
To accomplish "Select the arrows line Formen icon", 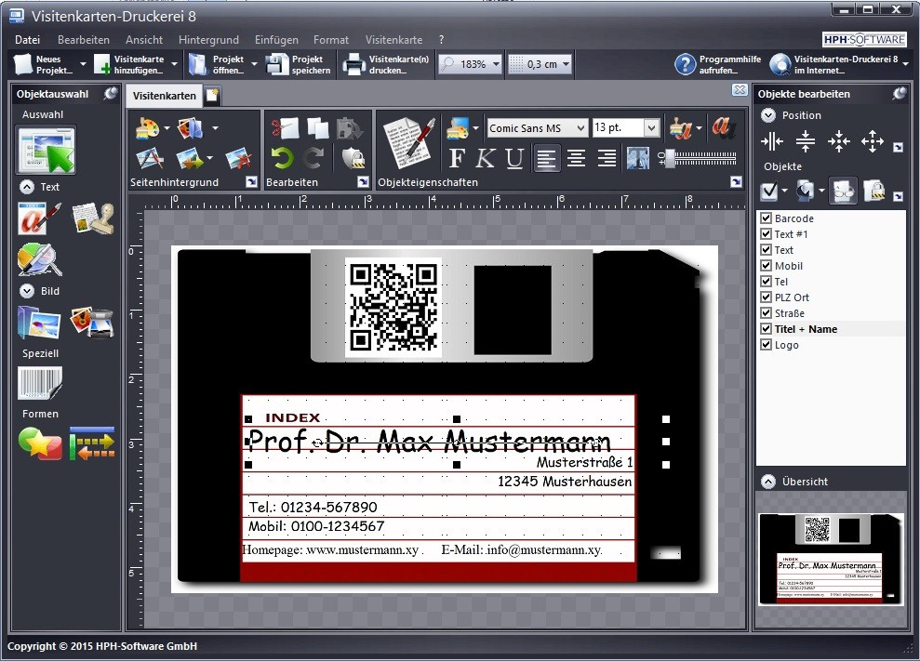I will 92,443.
